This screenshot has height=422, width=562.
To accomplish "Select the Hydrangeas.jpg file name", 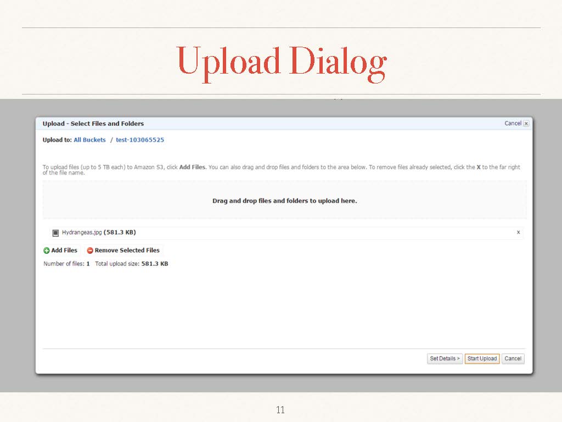I will tap(82, 232).
